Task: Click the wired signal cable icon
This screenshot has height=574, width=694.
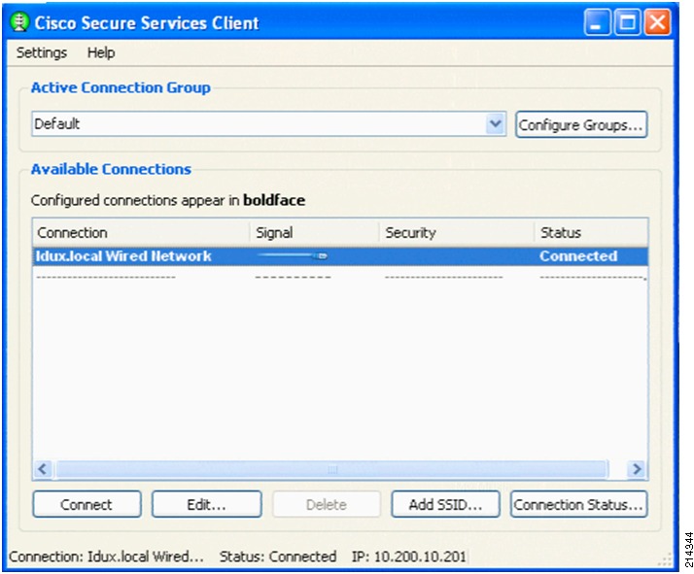Action: coord(293,255)
